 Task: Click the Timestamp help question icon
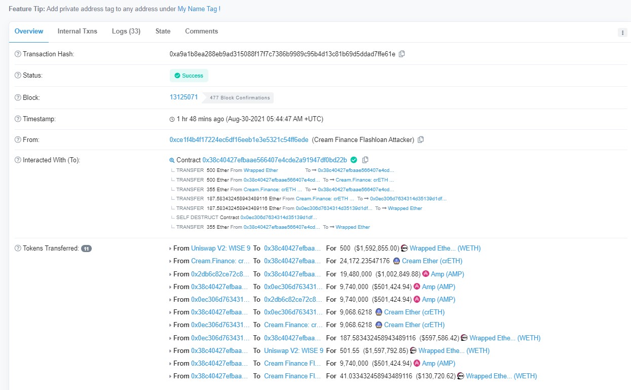[x=18, y=119]
